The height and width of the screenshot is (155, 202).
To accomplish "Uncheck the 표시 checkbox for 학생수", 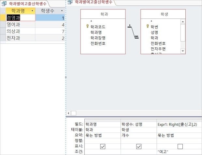I will [139, 147].
